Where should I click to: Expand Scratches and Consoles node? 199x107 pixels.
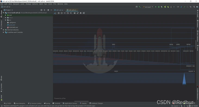tap(4, 32)
